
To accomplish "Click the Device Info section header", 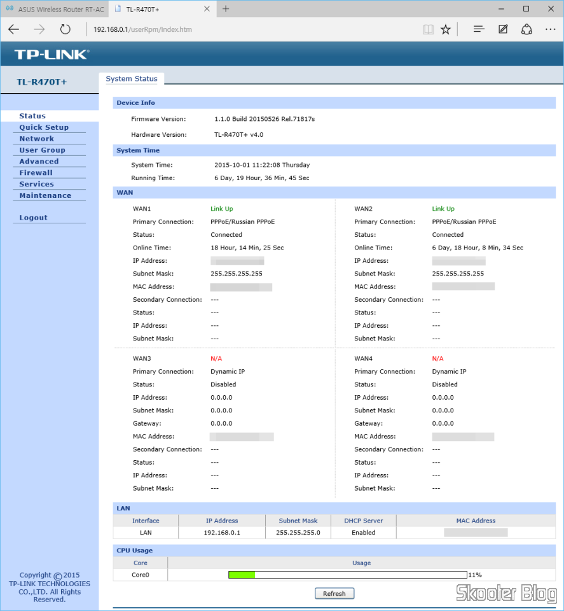I will click(334, 103).
